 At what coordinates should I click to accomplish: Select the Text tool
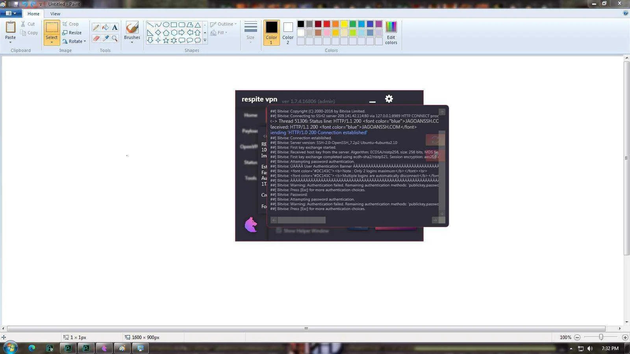[x=115, y=28]
